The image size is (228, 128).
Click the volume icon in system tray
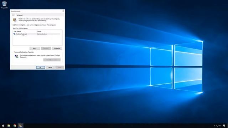pos(220,126)
